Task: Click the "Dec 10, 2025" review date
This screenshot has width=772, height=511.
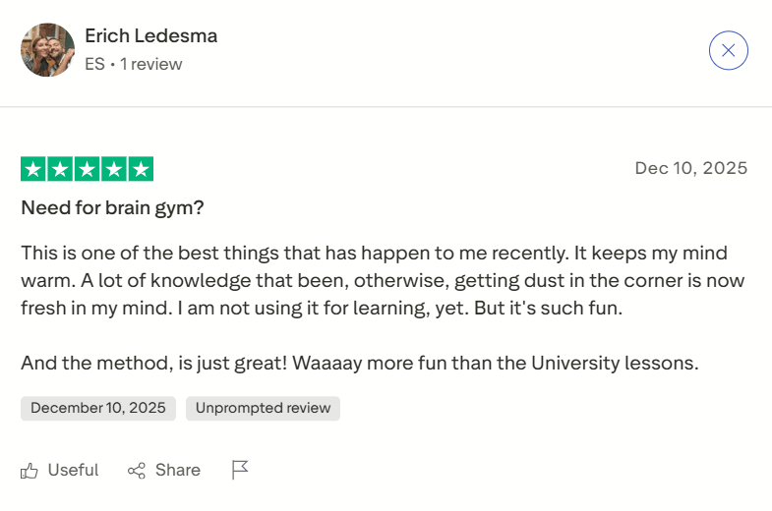Action: point(690,168)
